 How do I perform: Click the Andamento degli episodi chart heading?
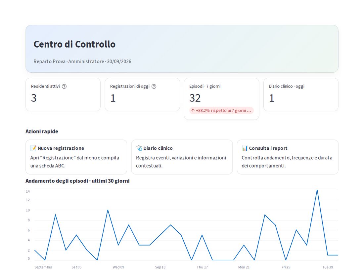(x=77, y=181)
